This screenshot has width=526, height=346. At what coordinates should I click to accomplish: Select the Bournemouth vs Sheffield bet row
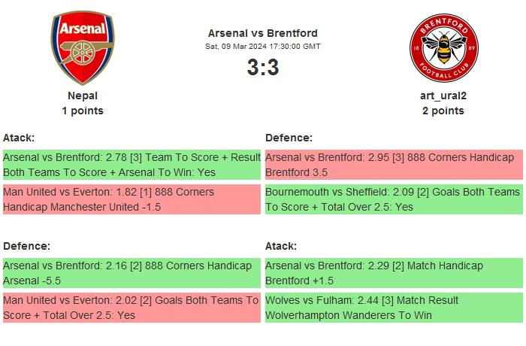394,199
